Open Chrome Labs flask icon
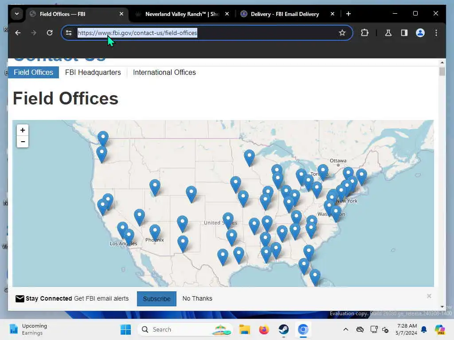Screen dimensions: 454x340 pyautogui.click(x=388, y=33)
